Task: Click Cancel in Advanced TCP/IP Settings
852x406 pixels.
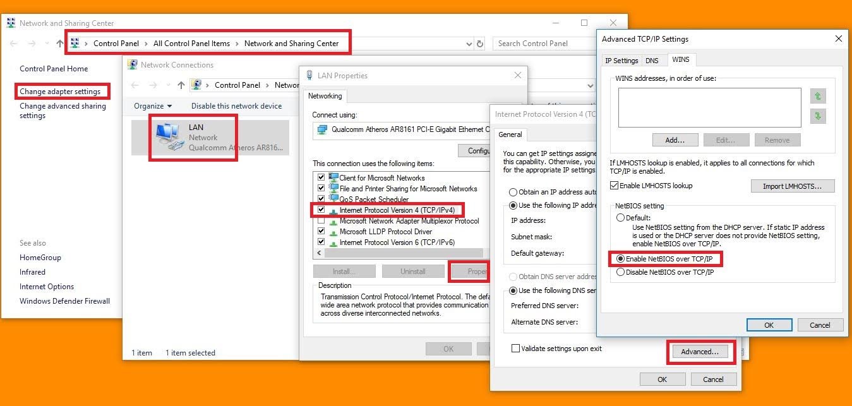Action: [820, 325]
